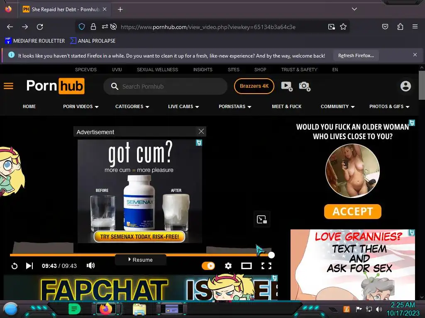
Task: Open the Start orb on the taskbar
Action: 10,309
